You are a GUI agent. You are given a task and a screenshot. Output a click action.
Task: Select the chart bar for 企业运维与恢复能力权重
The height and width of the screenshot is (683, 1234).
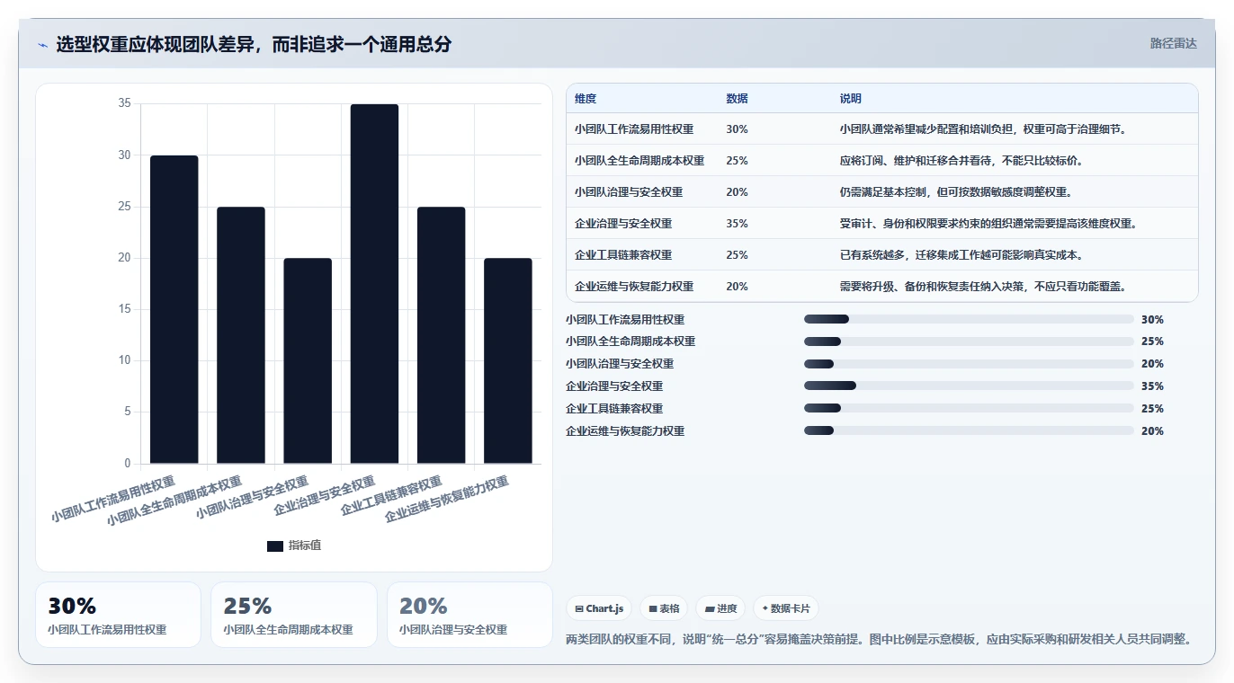tap(508, 361)
